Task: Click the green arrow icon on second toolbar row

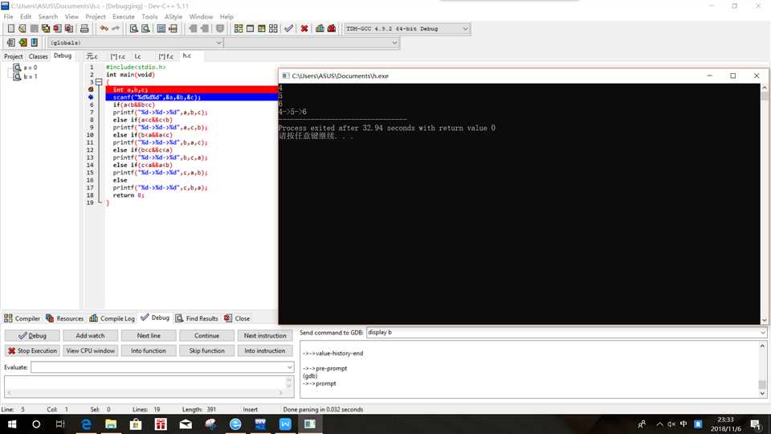Action: [x=22, y=43]
